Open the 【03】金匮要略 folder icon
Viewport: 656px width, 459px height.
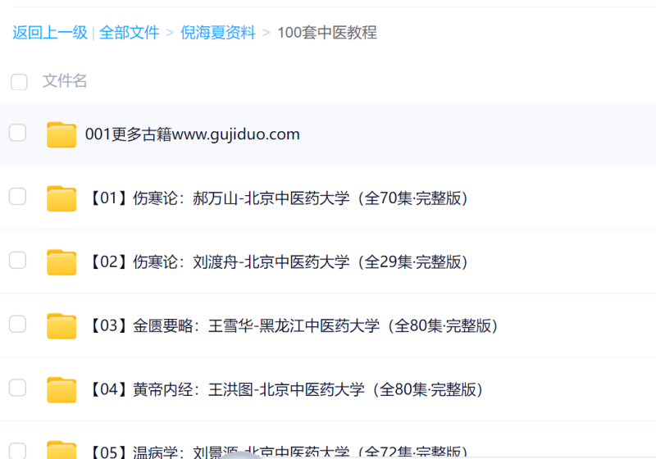point(61,326)
